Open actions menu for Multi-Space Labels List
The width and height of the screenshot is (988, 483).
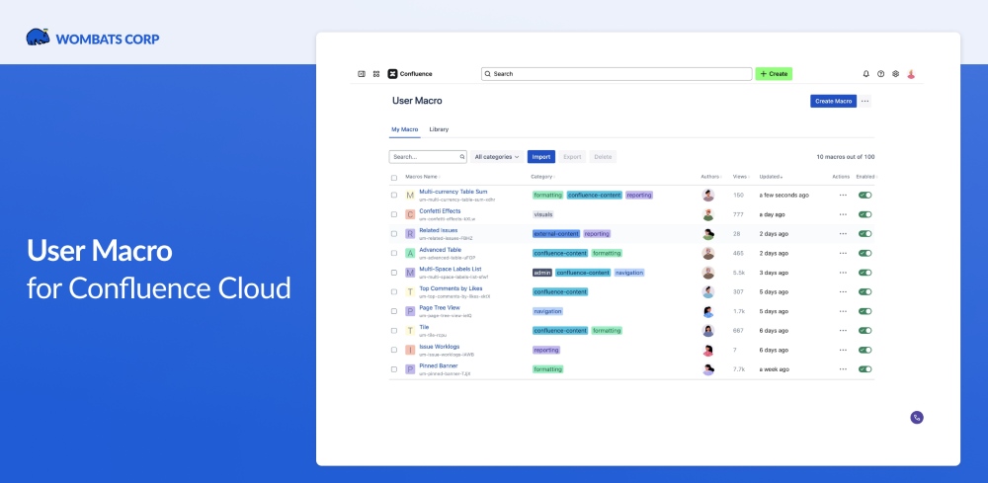pyautogui.click(x=843, y=273)
